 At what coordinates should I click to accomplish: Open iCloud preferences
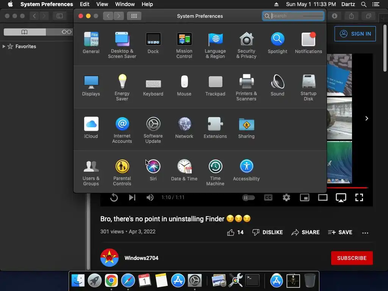(91, 128)
